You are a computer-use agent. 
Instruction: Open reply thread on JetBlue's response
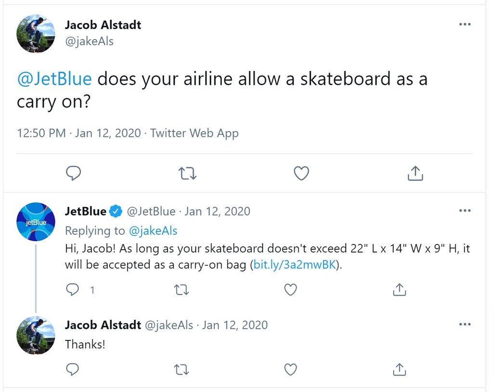pos(72,289)
